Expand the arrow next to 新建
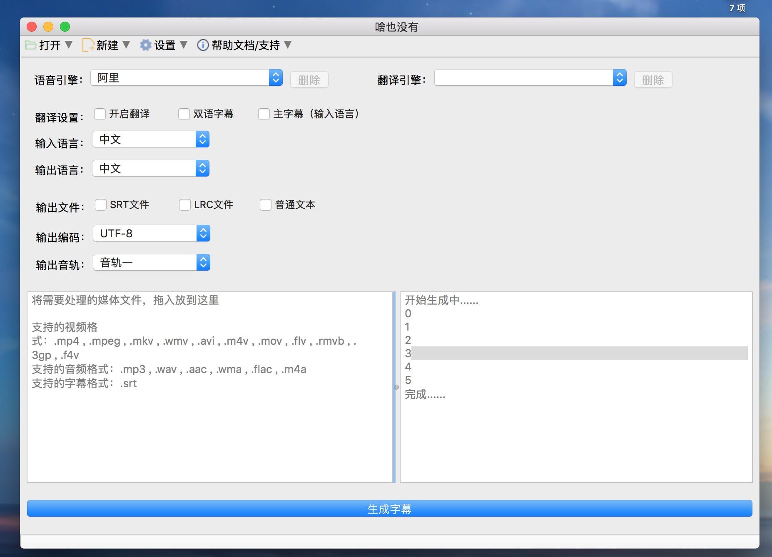772x557 pixels. click(x=126, y=45)
